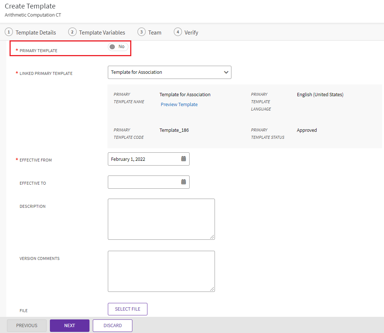Click the Next button
This screenshot has width=384, height=333.
(70, 326)
